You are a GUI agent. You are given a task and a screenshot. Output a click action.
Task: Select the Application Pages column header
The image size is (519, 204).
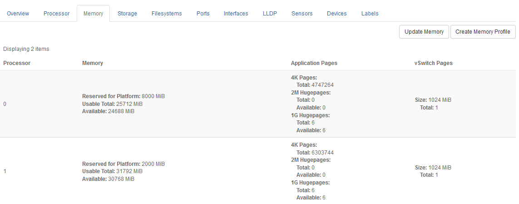(314, 63)
